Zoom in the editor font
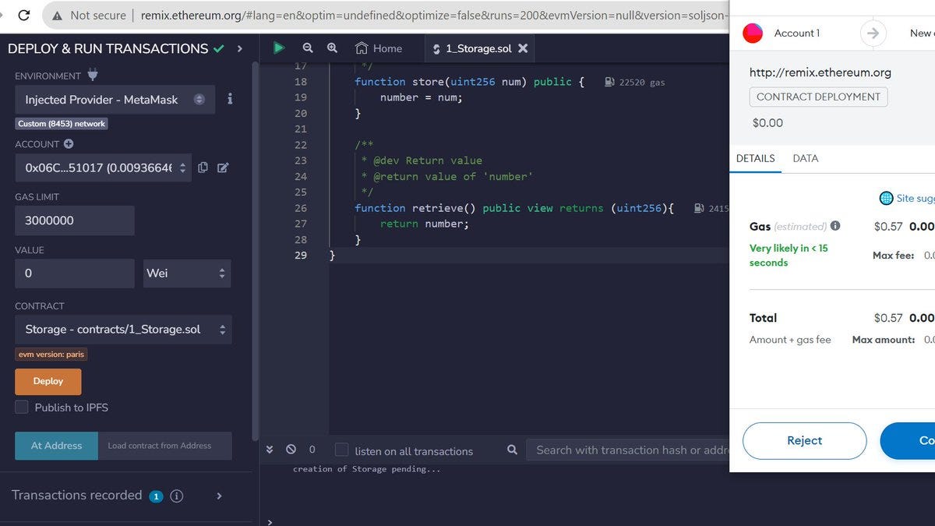This screenshot has width=935, height=526. (332, 48)
